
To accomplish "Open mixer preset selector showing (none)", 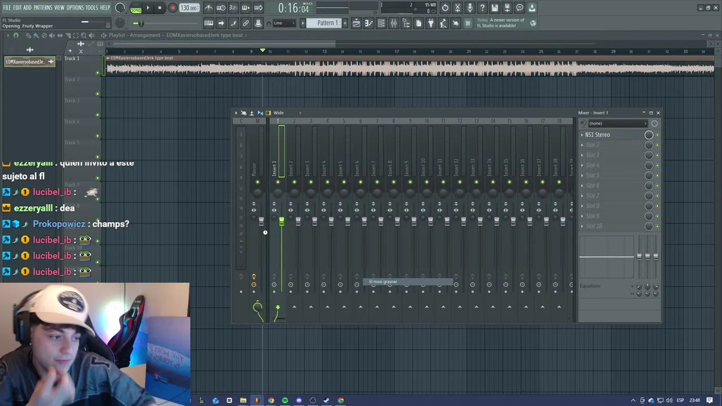I will point(617,123).
